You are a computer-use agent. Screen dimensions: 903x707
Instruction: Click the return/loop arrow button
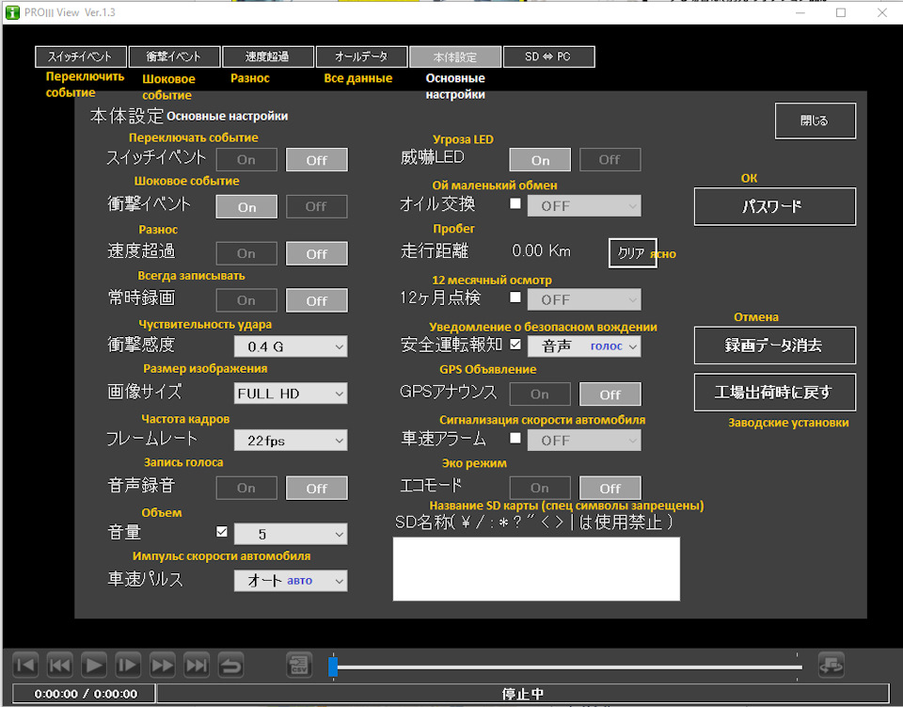[231, 666]
